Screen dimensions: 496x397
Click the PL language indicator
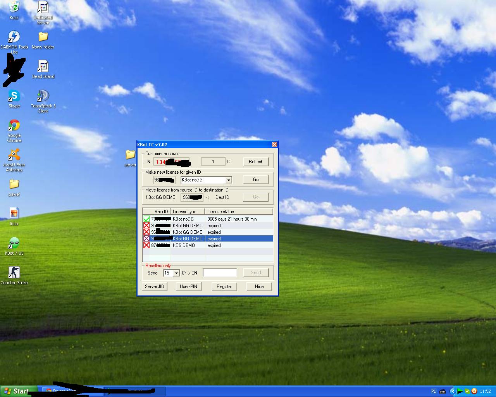click(x=434, y=391)
